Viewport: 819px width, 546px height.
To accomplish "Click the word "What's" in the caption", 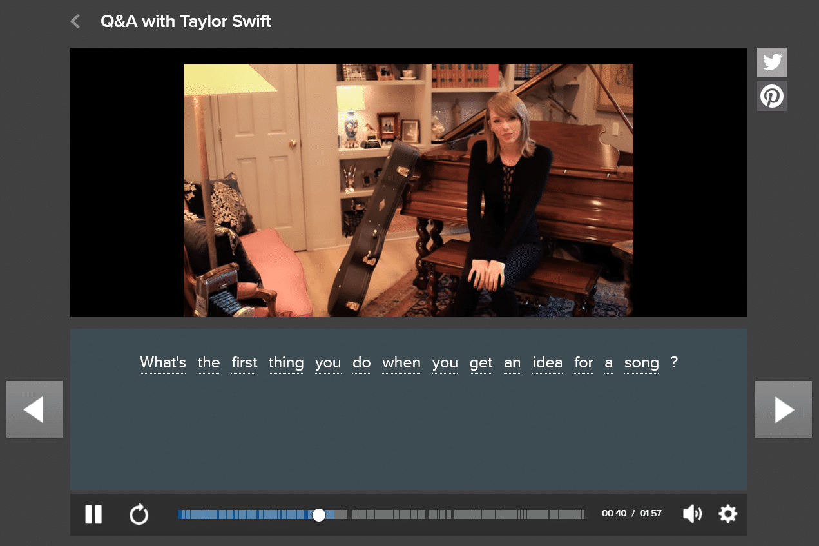I will (x=162, y=363).
